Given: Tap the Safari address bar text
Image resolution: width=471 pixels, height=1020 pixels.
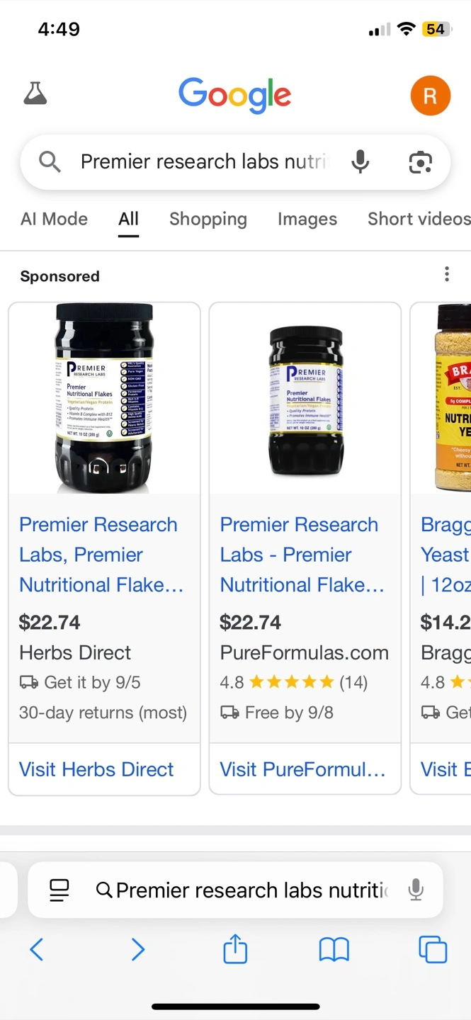Looking at the screenshot, I should tap(251, 890).
